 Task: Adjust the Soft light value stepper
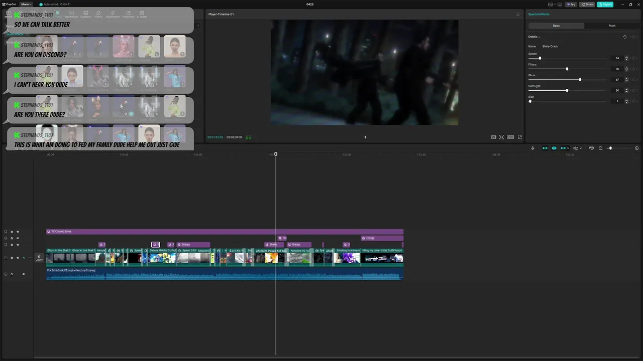pos(626,90)
